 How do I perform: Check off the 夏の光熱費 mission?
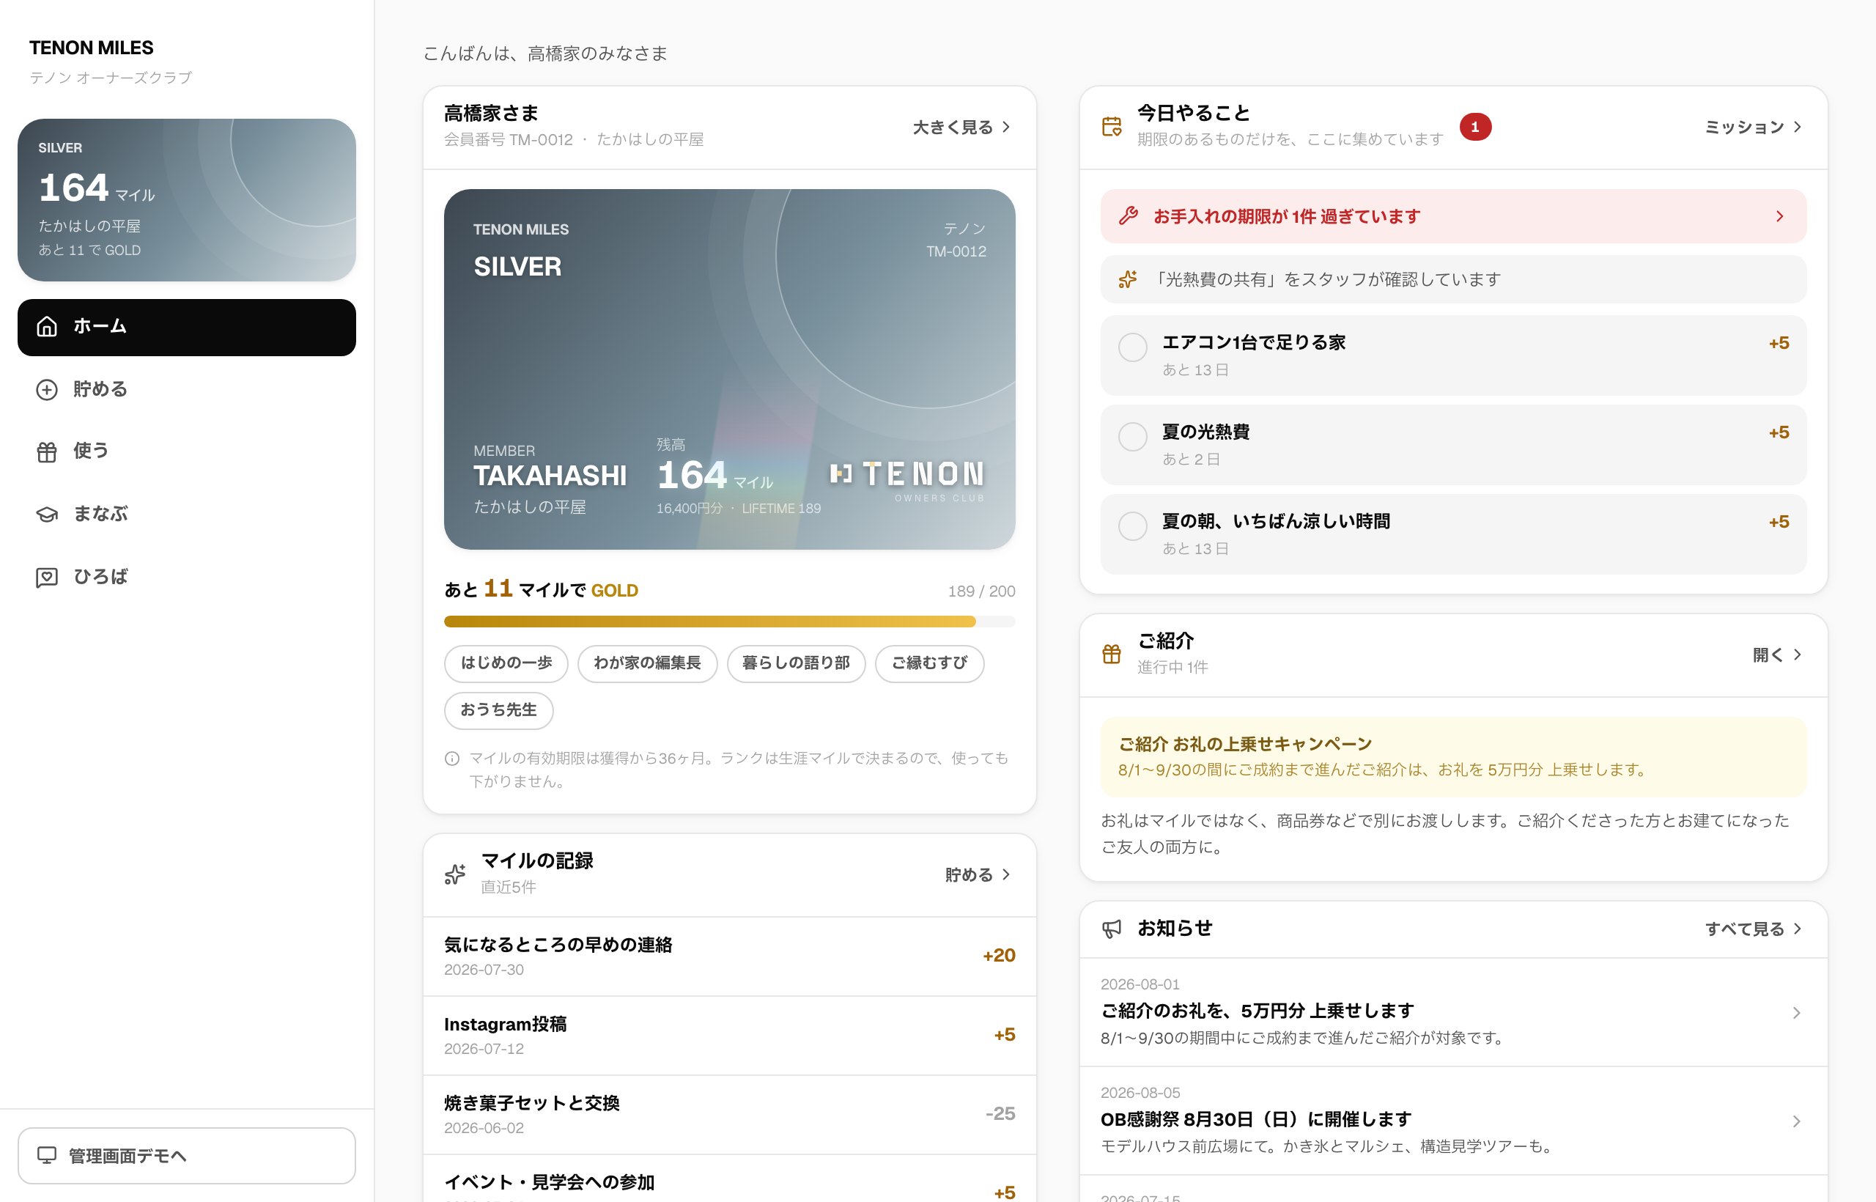pyautogui.click(x=1132, y=437)
